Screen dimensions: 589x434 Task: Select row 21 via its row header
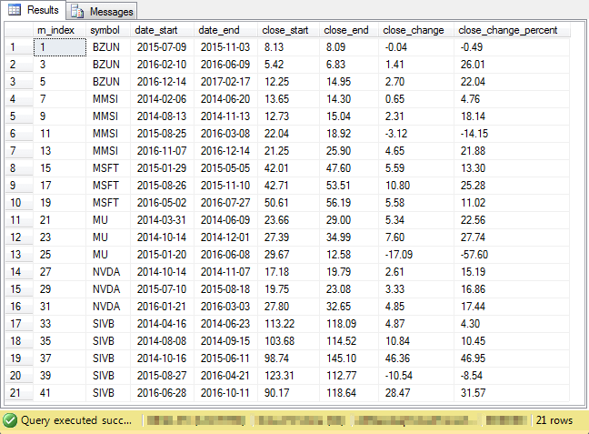tap(19, 393)
